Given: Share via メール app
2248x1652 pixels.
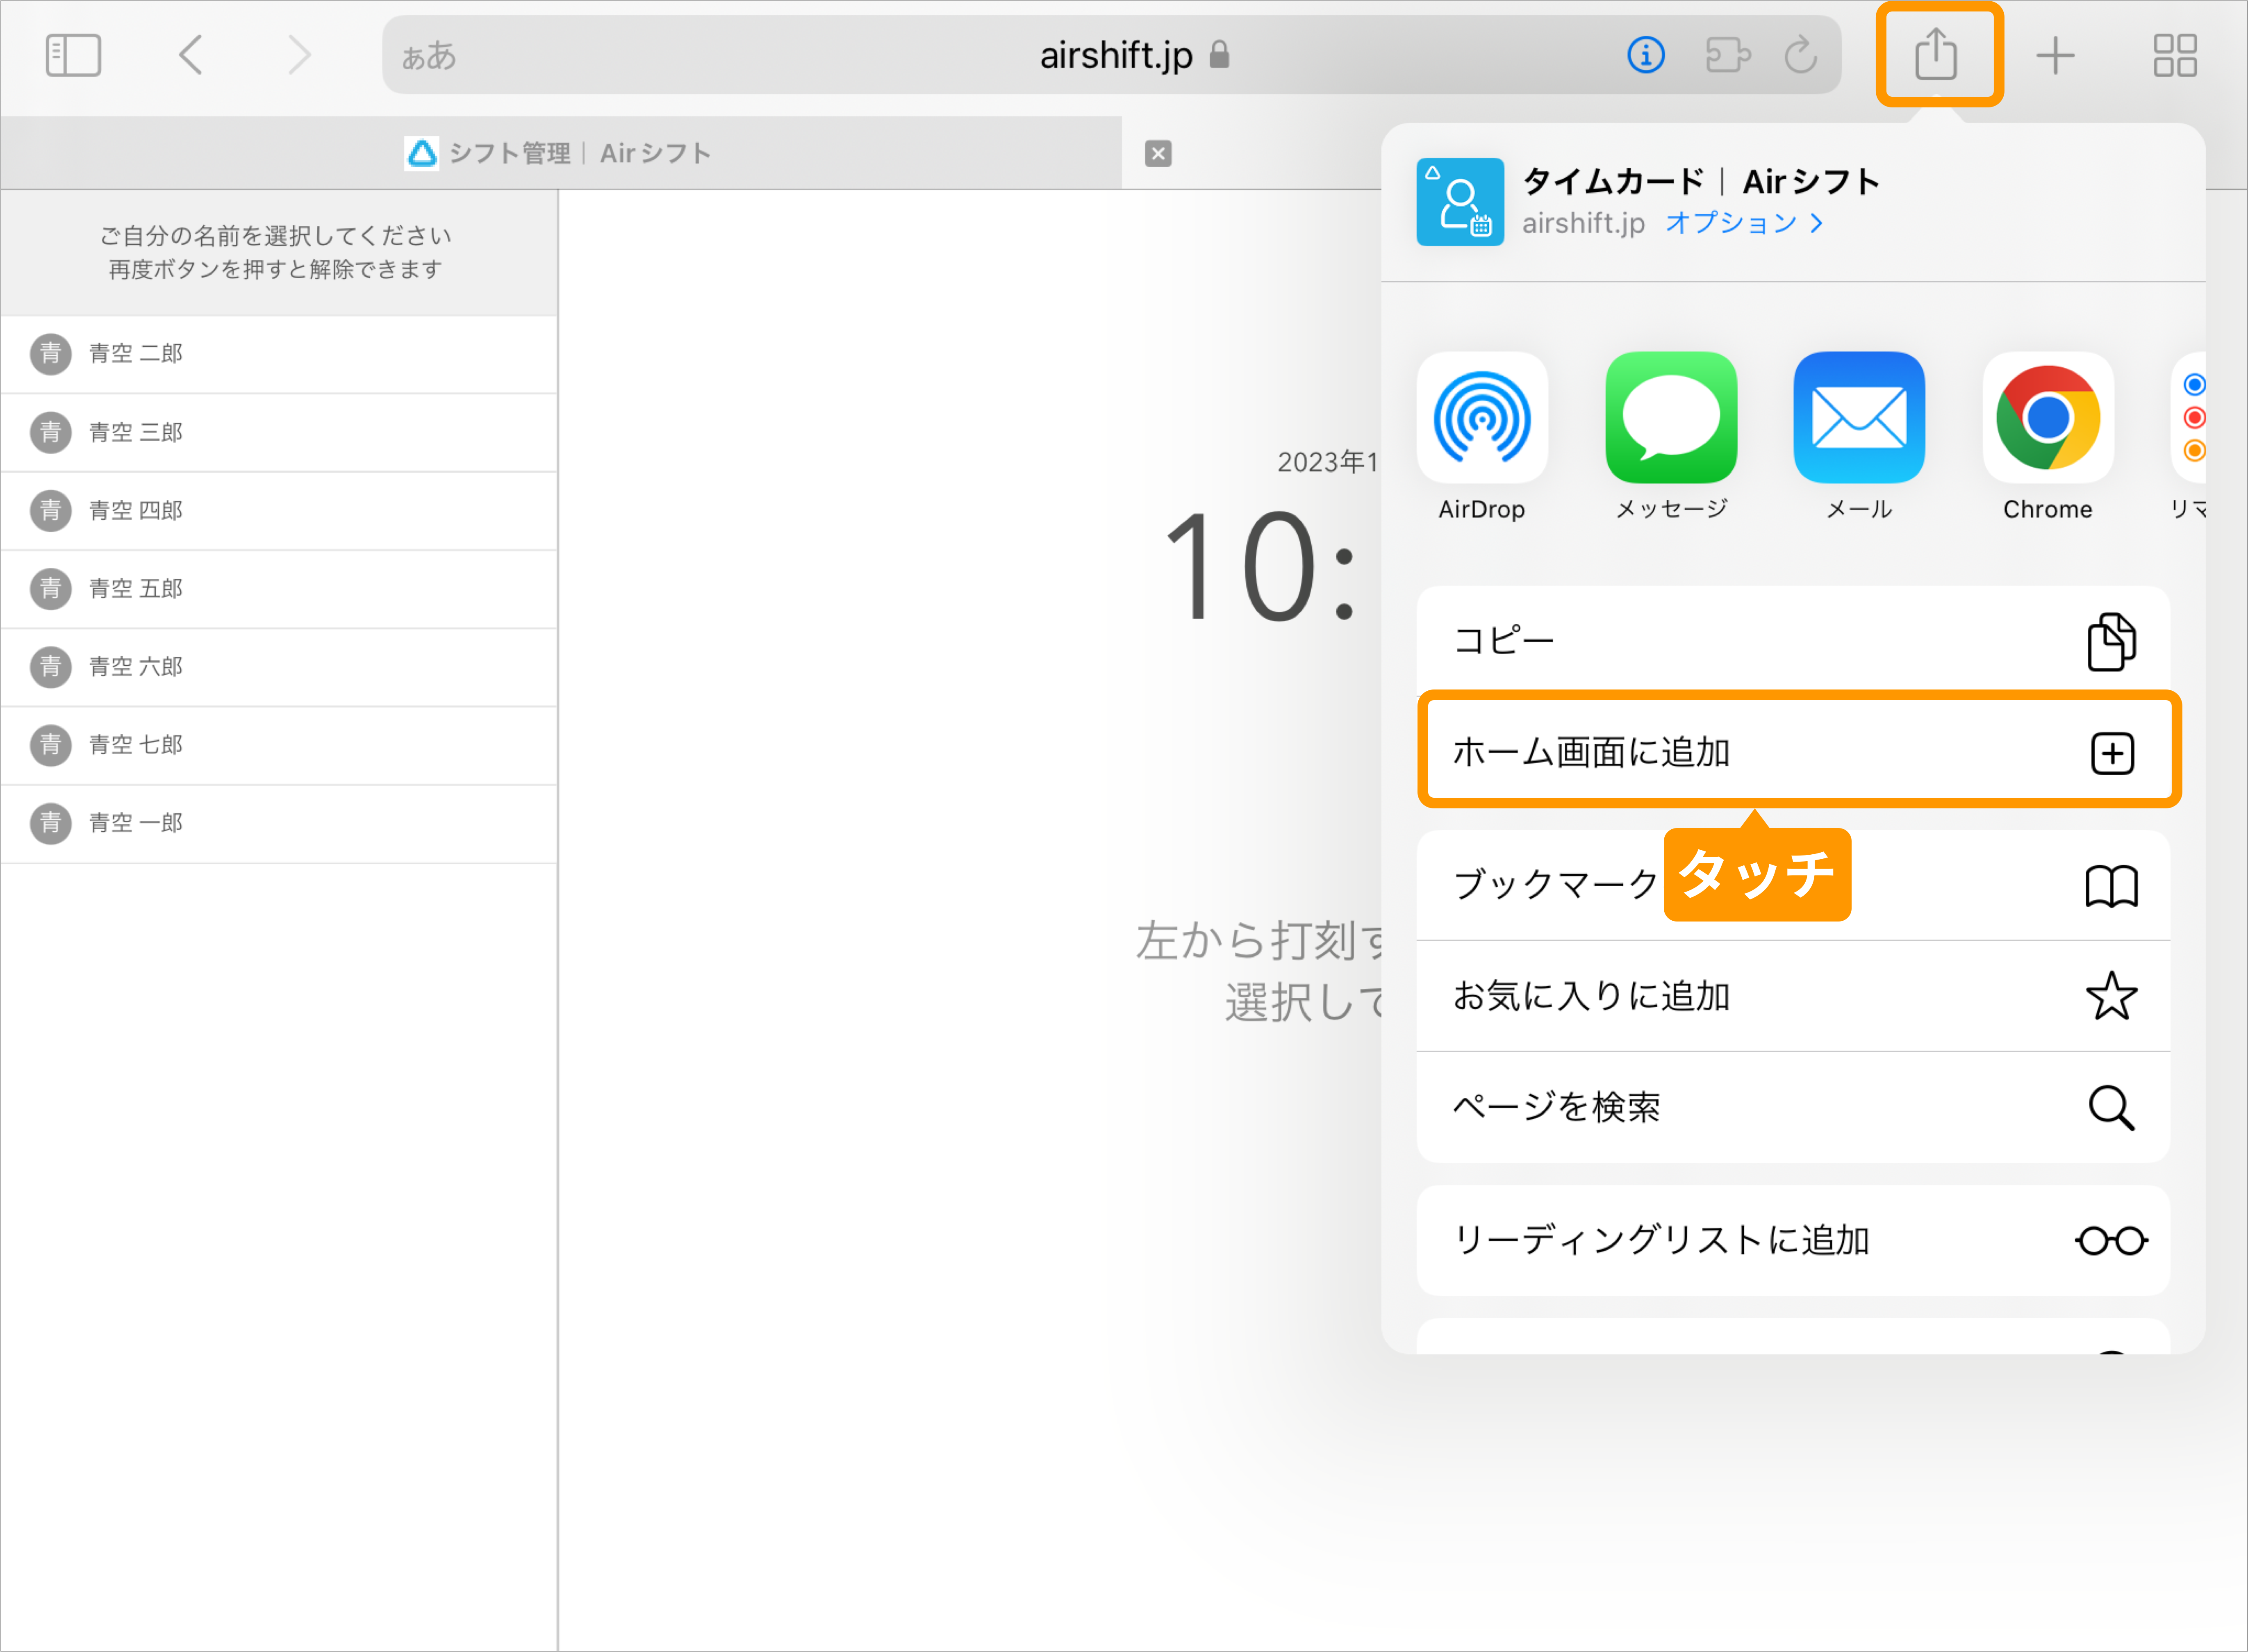Looking at the screenshot, I should coord(1859,436).
